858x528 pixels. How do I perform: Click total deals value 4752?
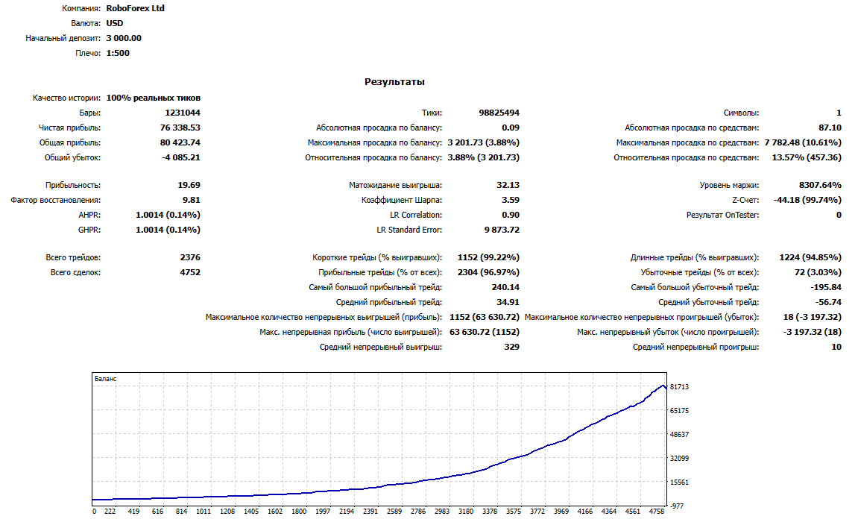(190, 272)
